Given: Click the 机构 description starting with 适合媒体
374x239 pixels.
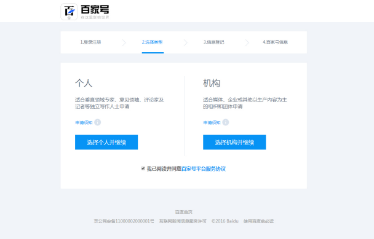Looking at the screenshot, I should pos(245,103).
